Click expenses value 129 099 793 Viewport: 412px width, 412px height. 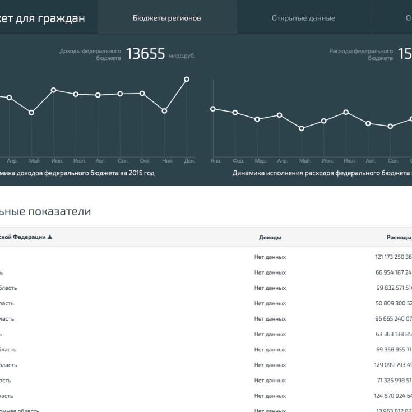pyautogui.click(x=393, y=365)
